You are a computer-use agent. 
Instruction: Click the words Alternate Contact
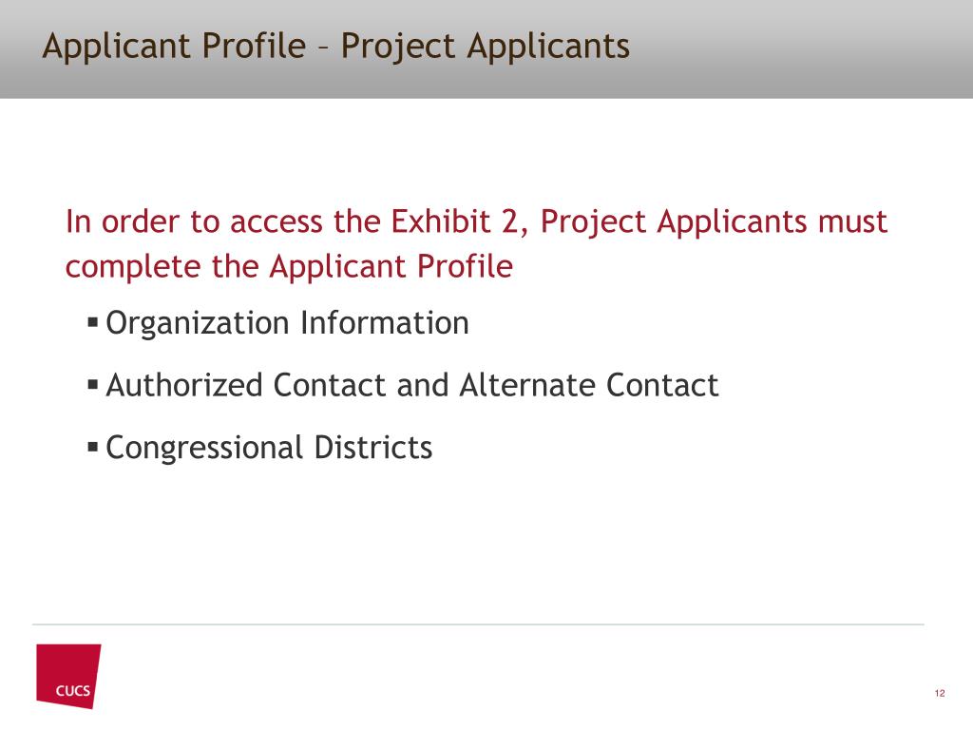(x=589, y=385)
